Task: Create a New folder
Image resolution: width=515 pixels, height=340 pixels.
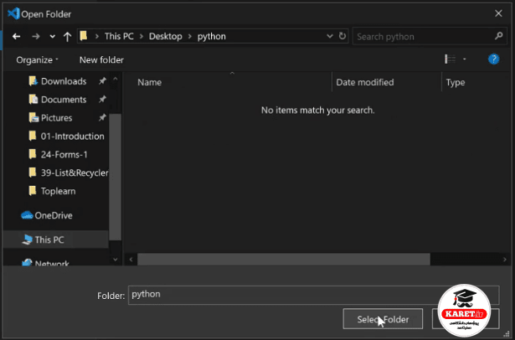Action: (101, 59)
